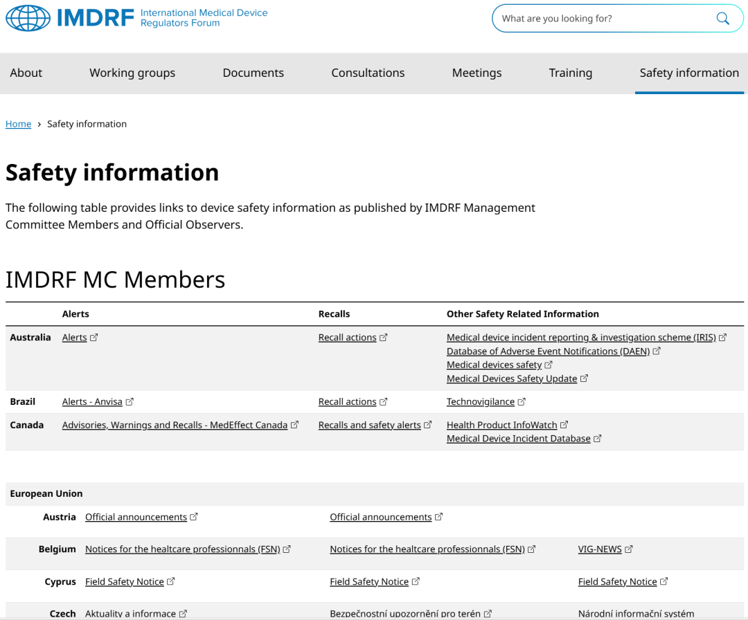
Task: Open Database of Adverse Event Notifications link
Action: click(x=548, y=352)
